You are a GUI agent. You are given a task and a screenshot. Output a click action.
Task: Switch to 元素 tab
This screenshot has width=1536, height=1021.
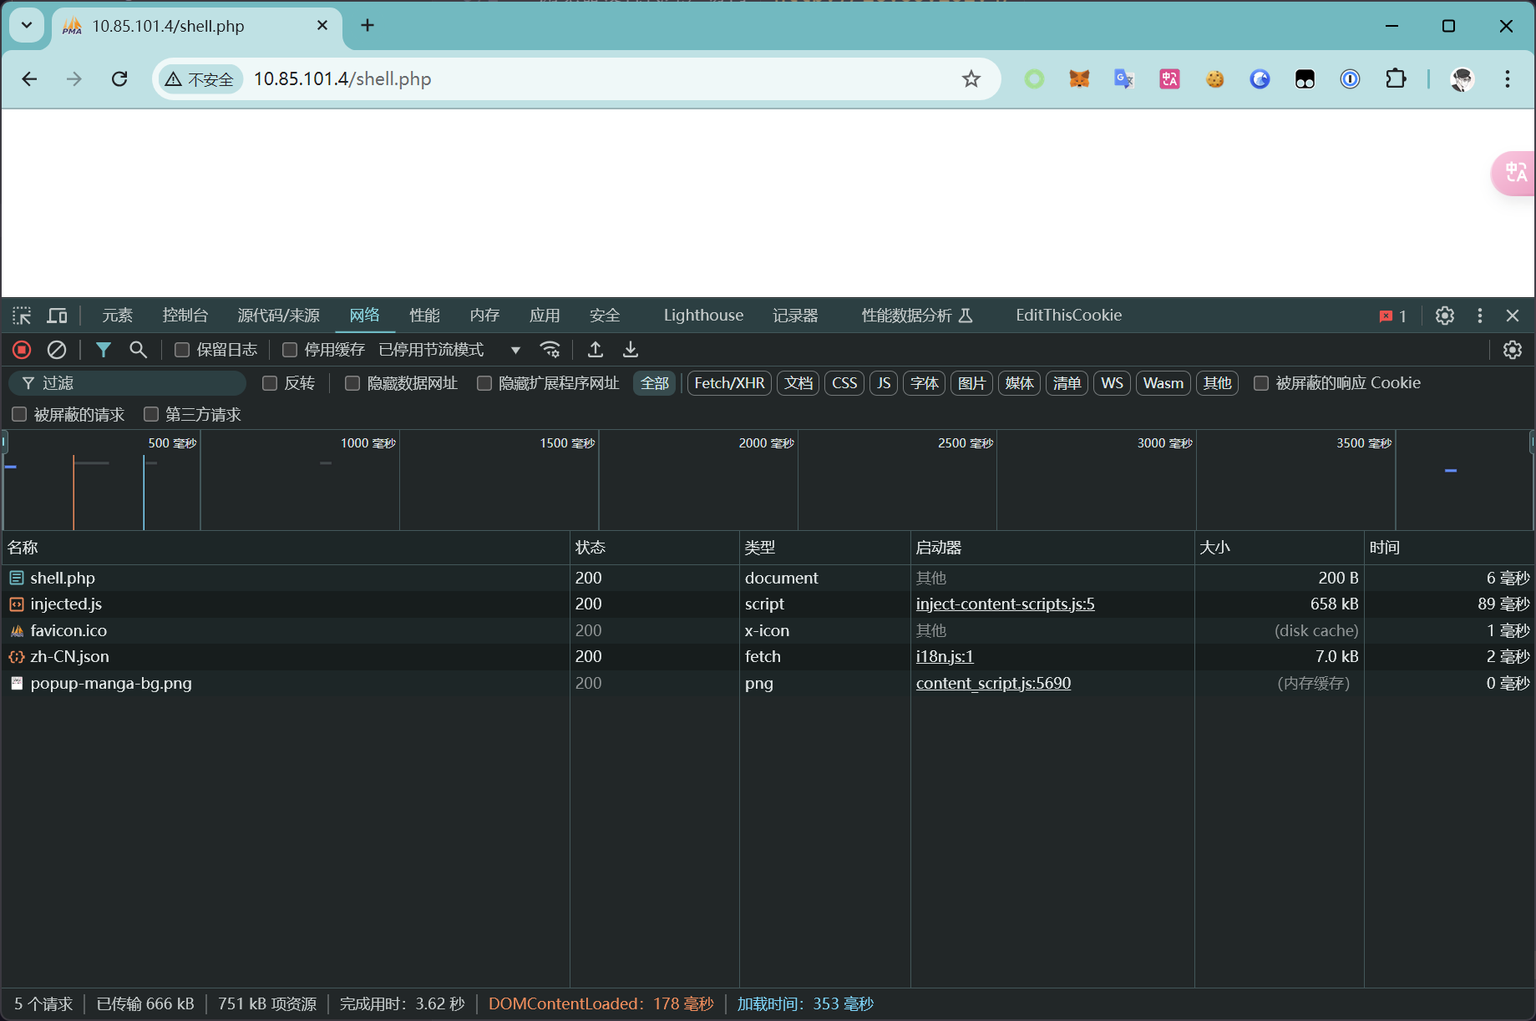pos(118,316)
